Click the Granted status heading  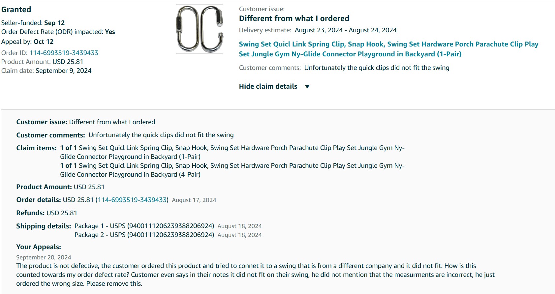coord(16,10)
